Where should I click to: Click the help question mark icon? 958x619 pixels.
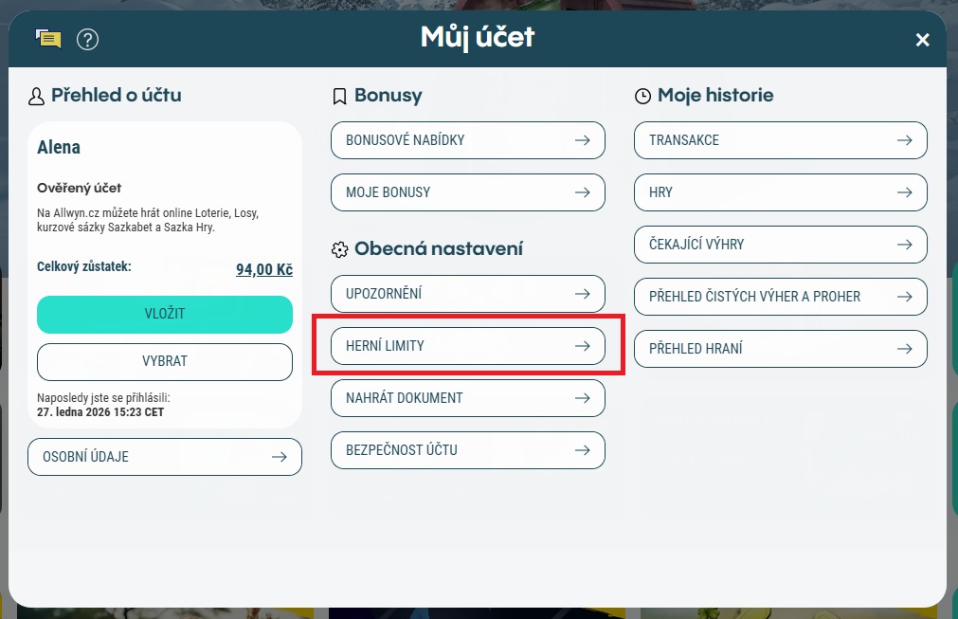[x=88, y=39]
